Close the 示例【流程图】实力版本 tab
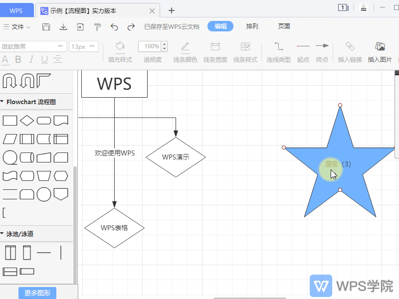Screen dimensions: 399x299 point(152,11)
